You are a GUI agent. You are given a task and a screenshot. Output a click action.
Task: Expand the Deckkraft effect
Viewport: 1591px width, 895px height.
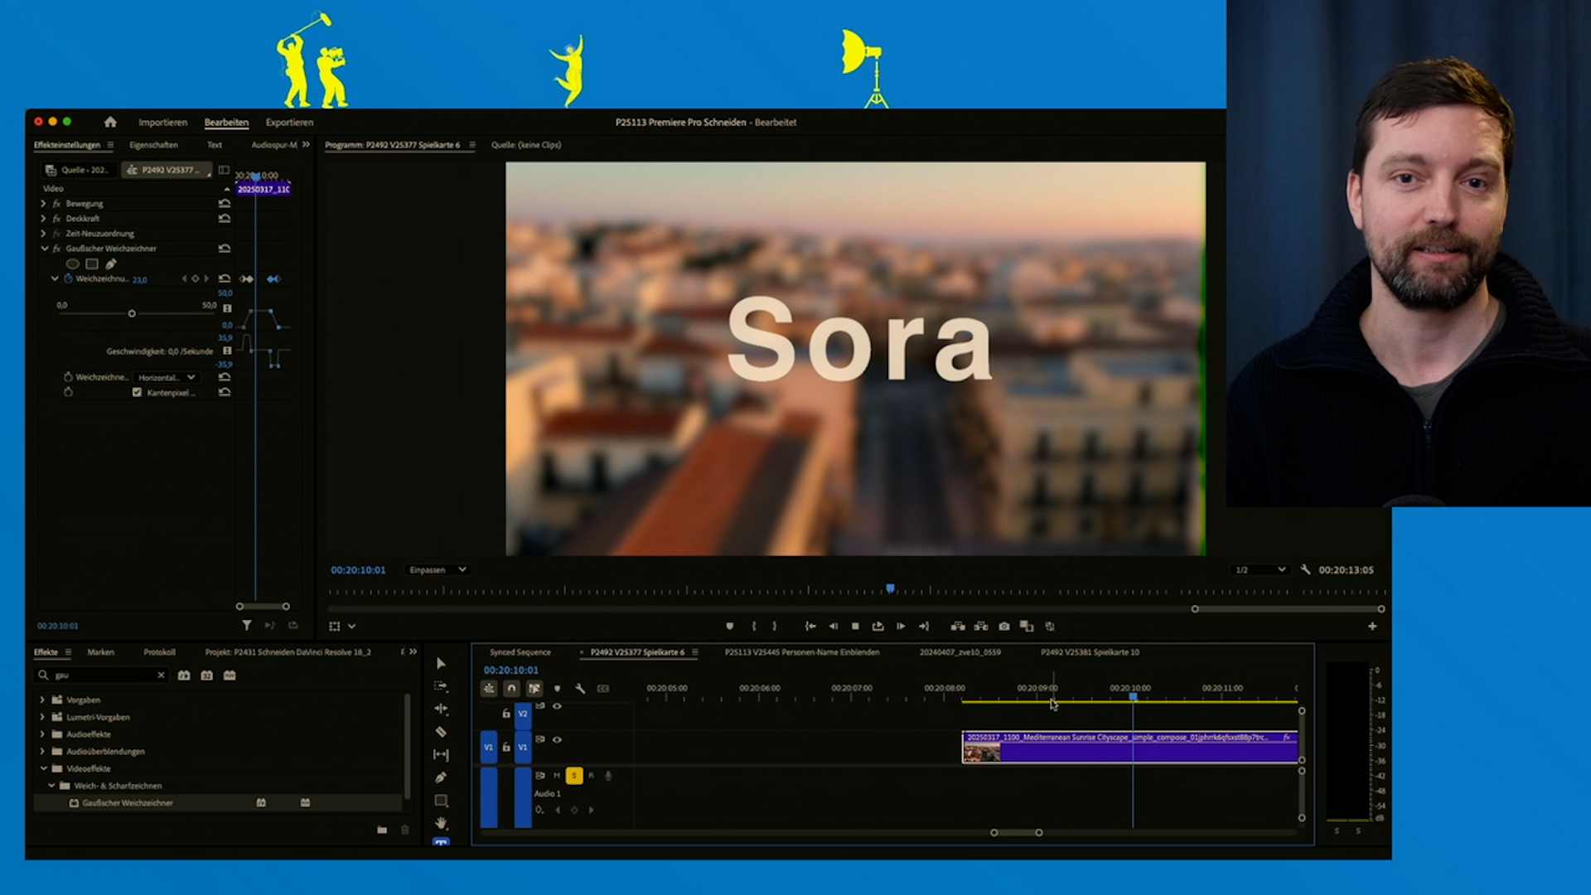point(44,219)
